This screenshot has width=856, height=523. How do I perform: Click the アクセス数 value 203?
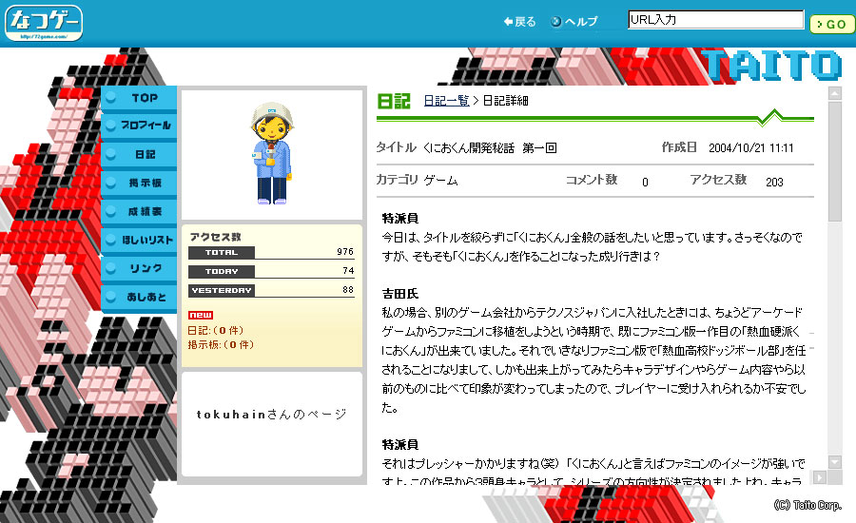(x=774, y=183)
